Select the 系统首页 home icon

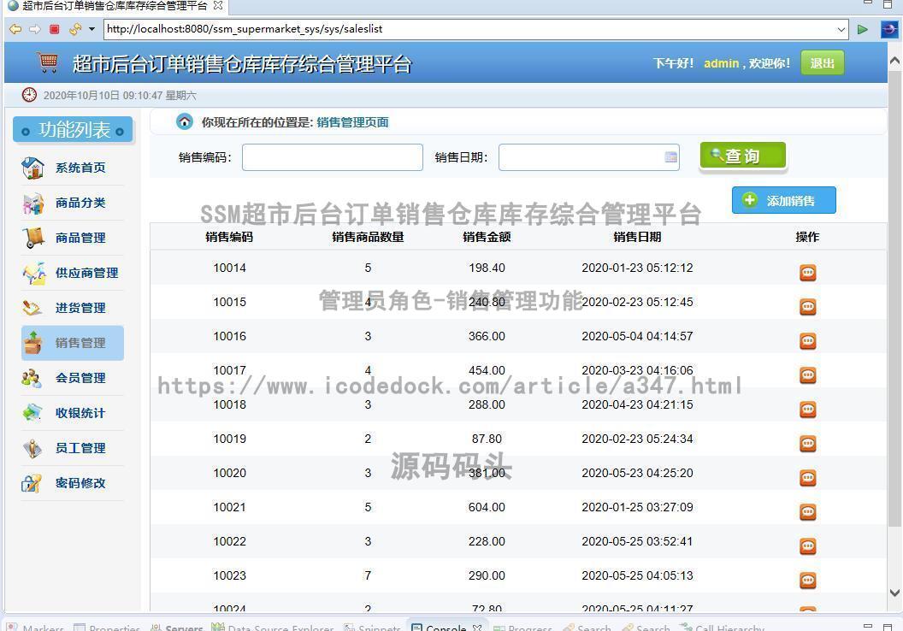(32, 168)
